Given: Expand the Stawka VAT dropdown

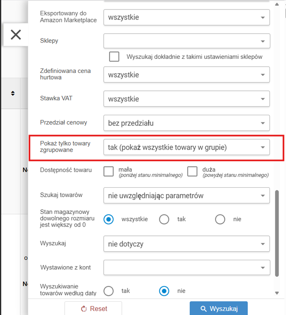Looking at the screenshot, I should point(187,99).
